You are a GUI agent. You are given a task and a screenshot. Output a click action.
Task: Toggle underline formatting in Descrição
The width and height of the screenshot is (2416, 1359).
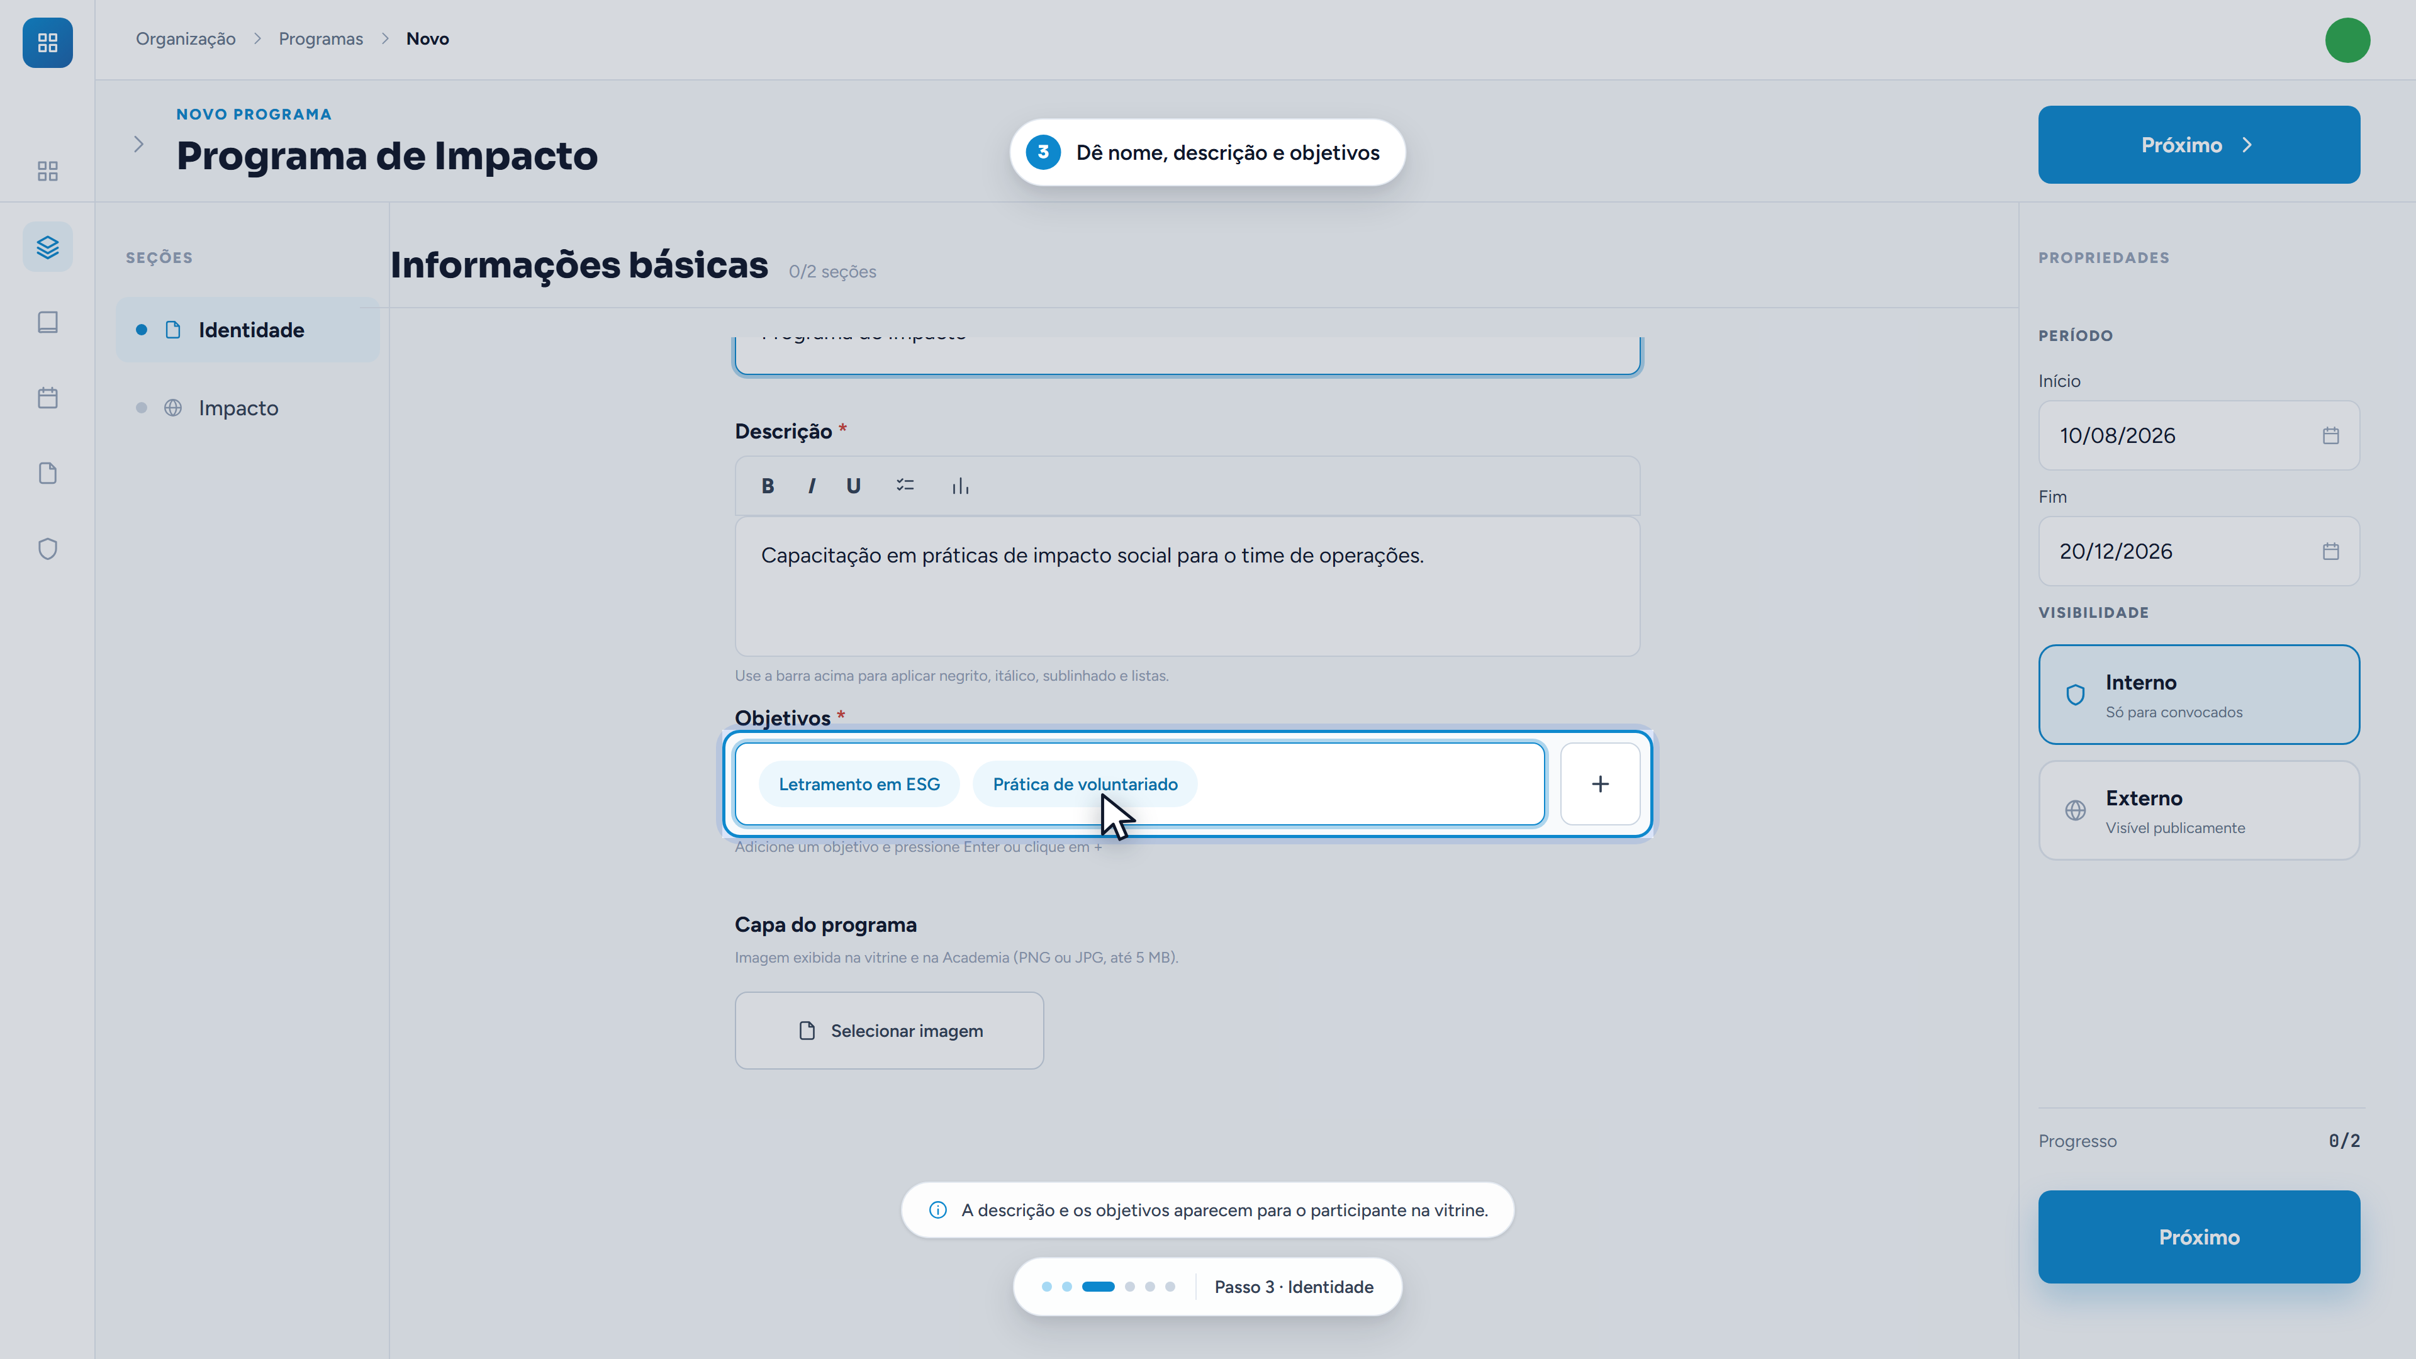coord(854,486)
